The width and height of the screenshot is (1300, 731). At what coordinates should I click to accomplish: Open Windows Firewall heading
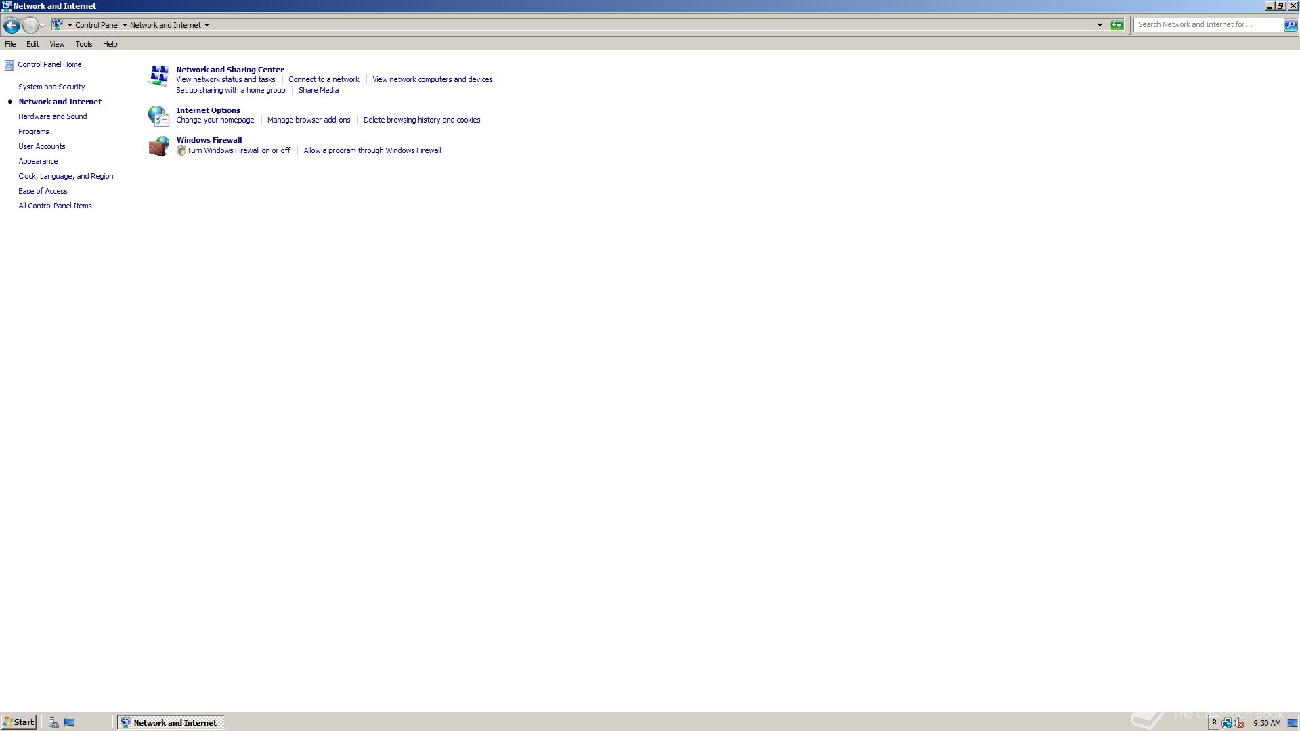tap(209, 140)
